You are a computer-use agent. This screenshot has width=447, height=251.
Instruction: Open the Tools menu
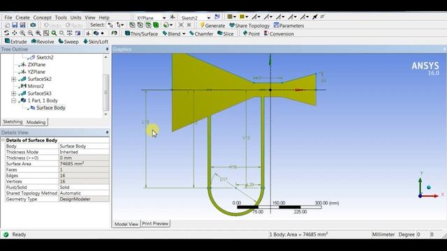61,17
